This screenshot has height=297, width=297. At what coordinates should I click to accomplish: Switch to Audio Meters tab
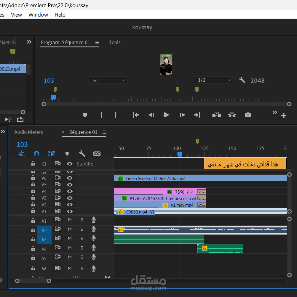28,132
